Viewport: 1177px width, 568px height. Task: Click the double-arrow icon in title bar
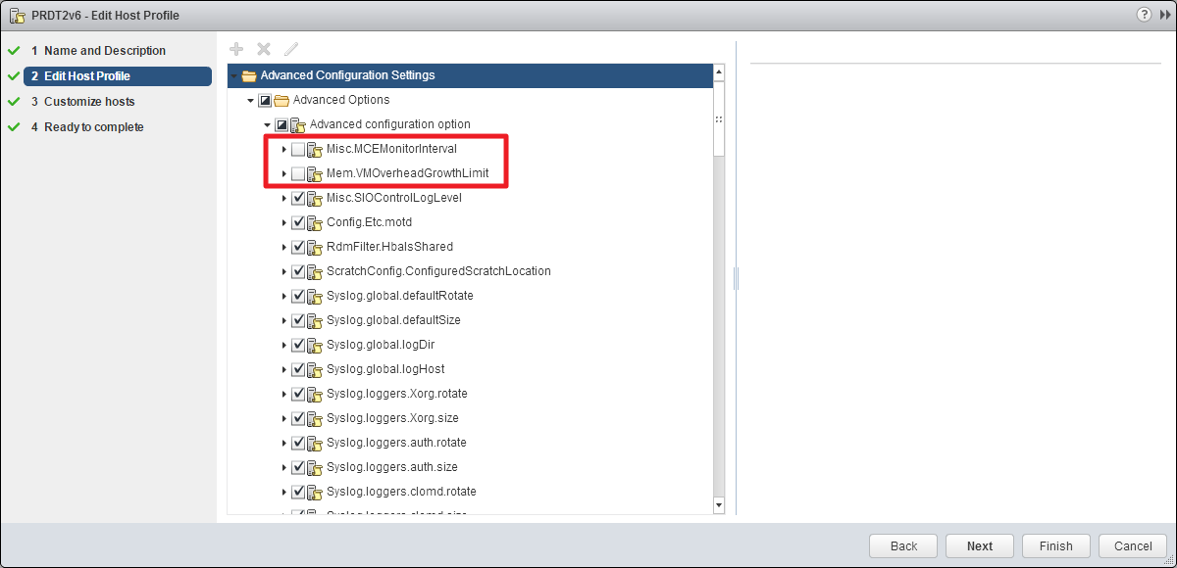pyautogui.click(x=1164, y=15)
